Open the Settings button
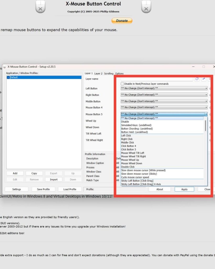Image resolution: width=215 pixels, height=269 pixels. coord(17,189)
